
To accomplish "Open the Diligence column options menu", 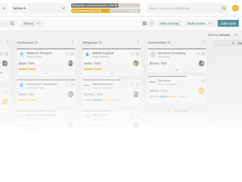I will 138,42.
